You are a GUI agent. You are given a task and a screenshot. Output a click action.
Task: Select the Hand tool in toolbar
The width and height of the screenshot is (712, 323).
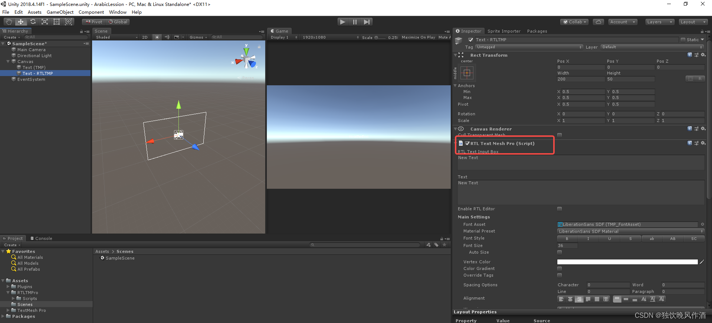[x=9, y=22]
